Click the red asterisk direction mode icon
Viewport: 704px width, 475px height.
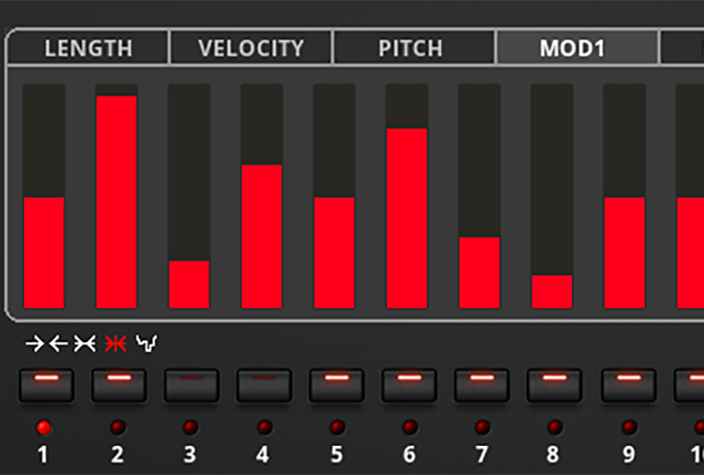coord(115,344)
